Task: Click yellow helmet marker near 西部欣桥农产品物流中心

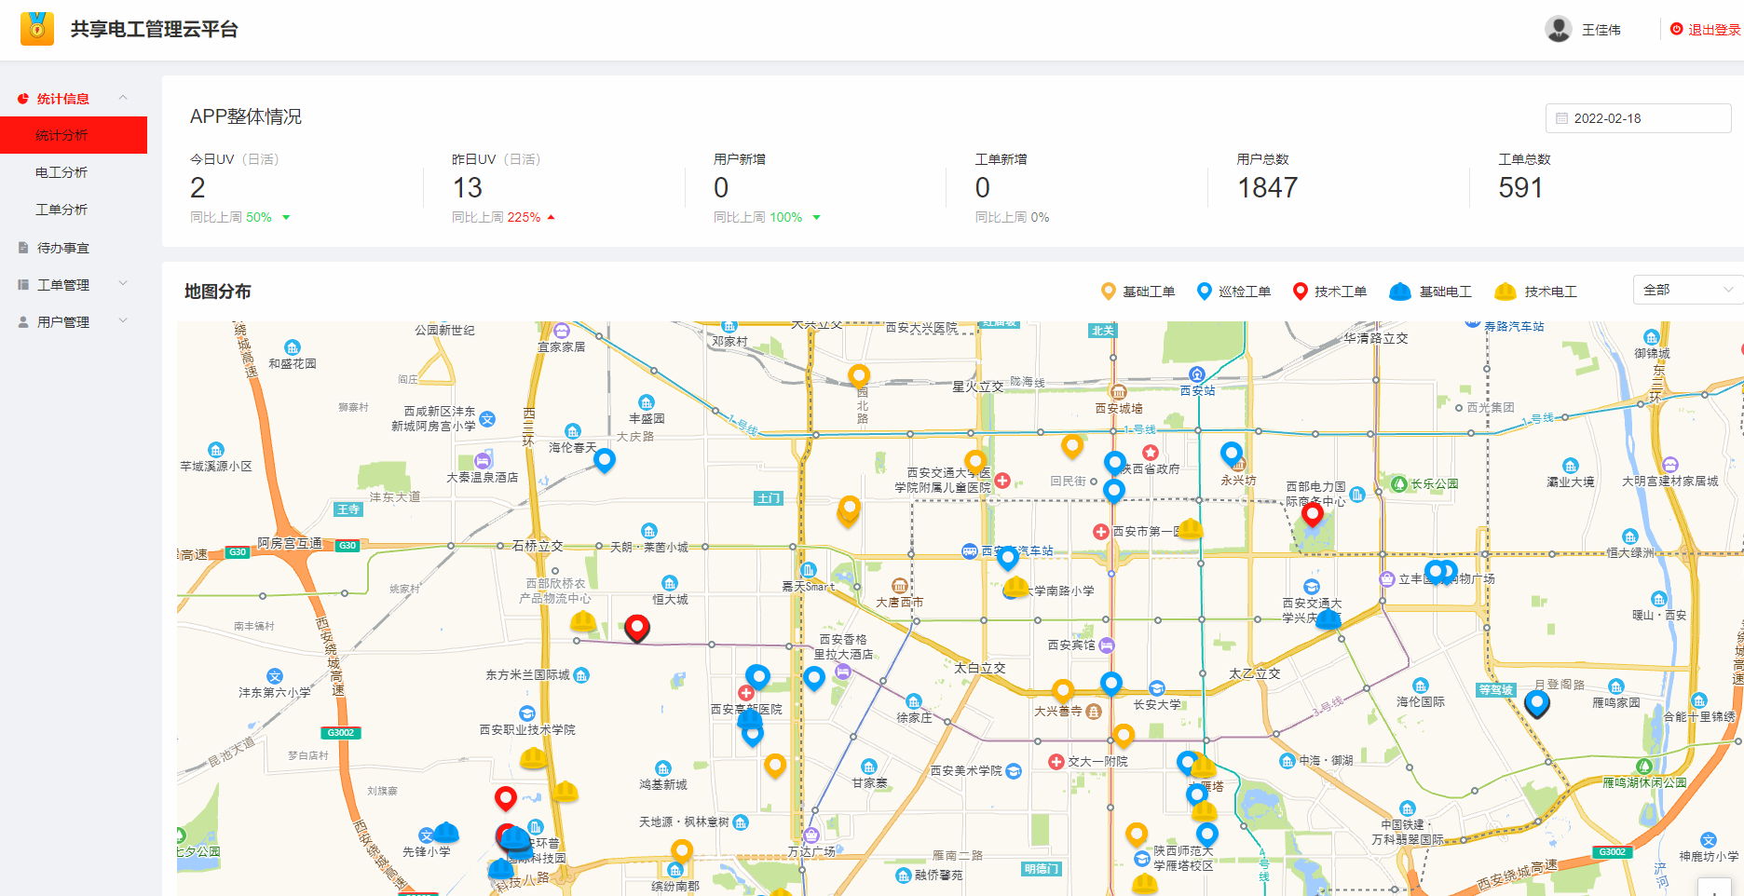Action: pos(583,620)
